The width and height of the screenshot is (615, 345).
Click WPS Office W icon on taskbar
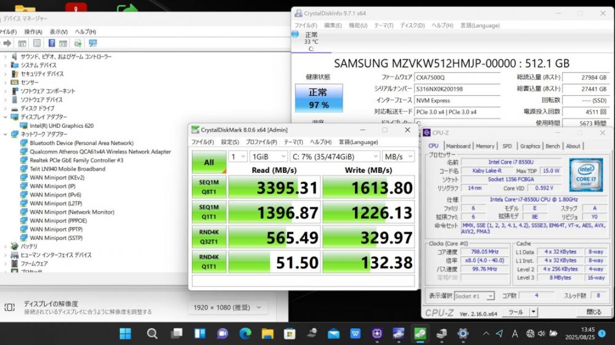point(355,334)
